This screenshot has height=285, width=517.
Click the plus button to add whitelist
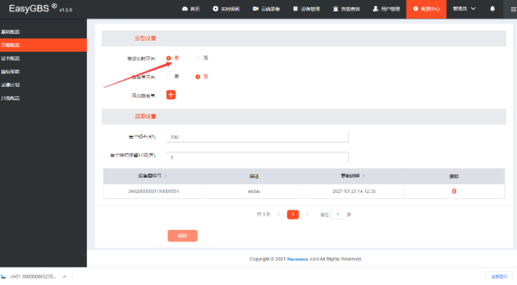pos(171,95)
